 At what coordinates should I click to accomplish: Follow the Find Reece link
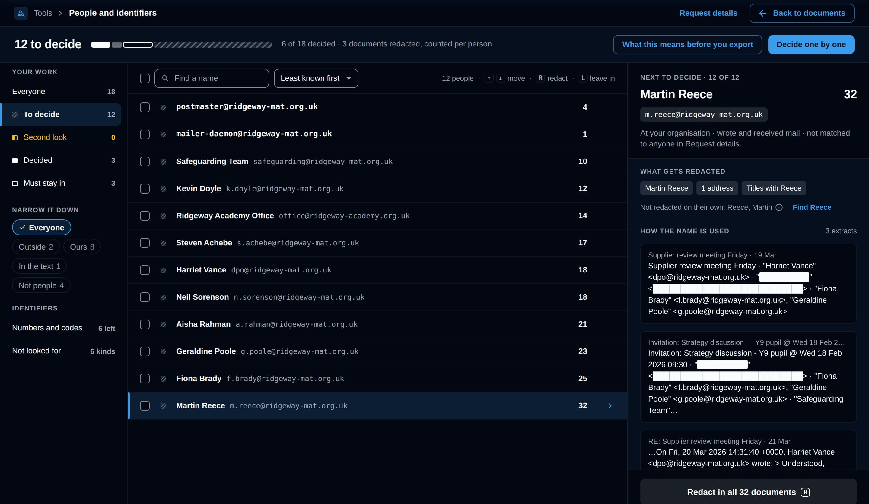812,207
